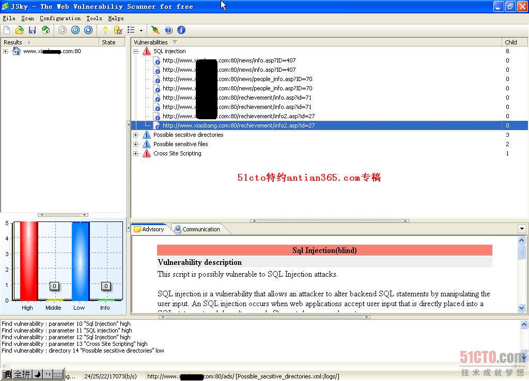Click the 全拼 input mode button
529x381 pixels.
point(22,374)
